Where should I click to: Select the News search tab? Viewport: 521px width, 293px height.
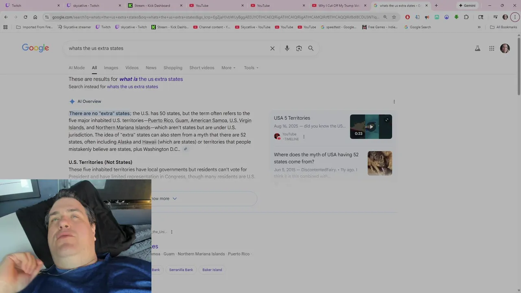151,68
